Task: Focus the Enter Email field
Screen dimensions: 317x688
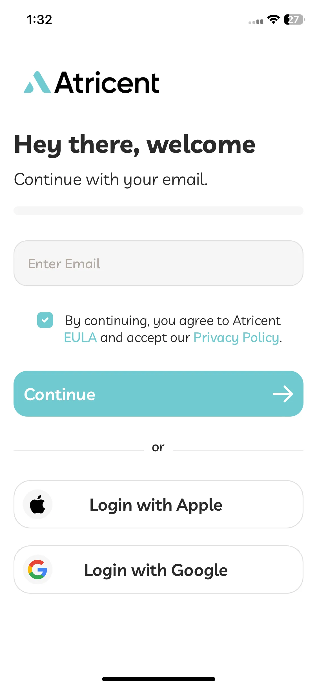Action: click(158, 263)
